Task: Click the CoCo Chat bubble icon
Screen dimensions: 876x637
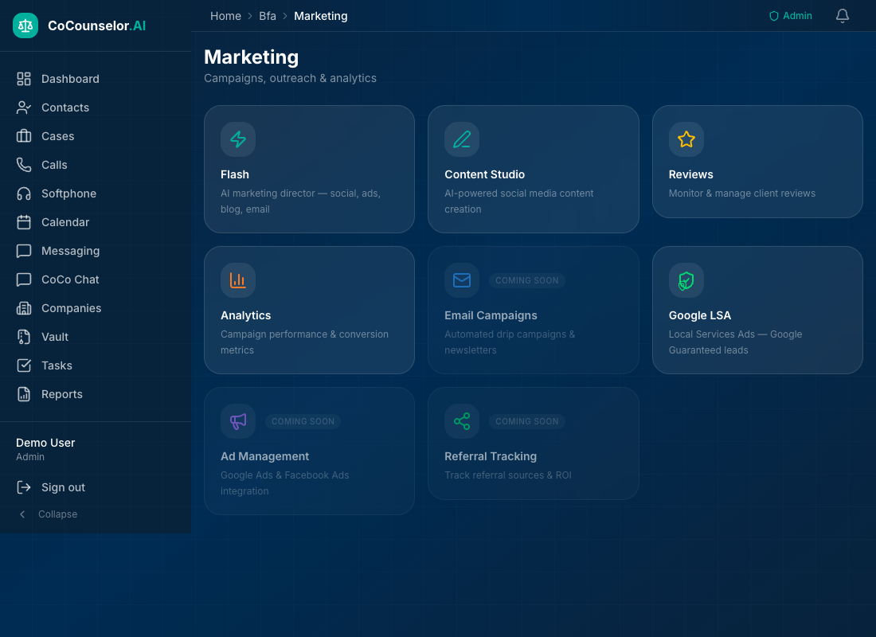Action: coord(23,279)
